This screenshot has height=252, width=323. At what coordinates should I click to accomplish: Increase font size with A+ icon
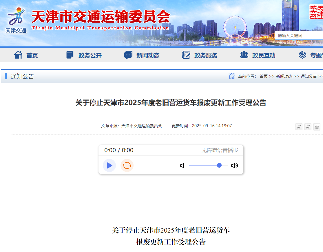point(308,127)
